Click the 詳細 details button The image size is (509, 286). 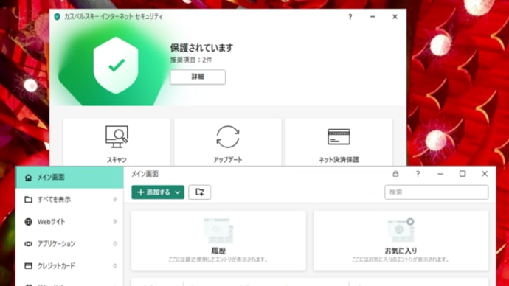[198, 77]
